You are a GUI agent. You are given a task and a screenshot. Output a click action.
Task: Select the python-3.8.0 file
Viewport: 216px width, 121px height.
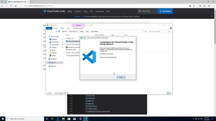[72, 49]
